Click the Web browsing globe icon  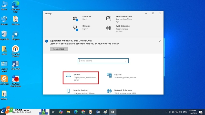(109, 28)
